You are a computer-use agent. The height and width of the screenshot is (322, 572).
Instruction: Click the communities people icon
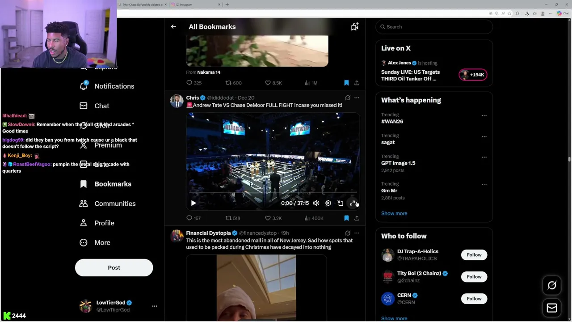(x=84, y=203)
